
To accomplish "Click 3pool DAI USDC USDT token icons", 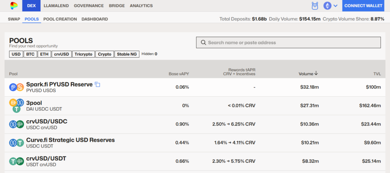I will pos(16,106).
